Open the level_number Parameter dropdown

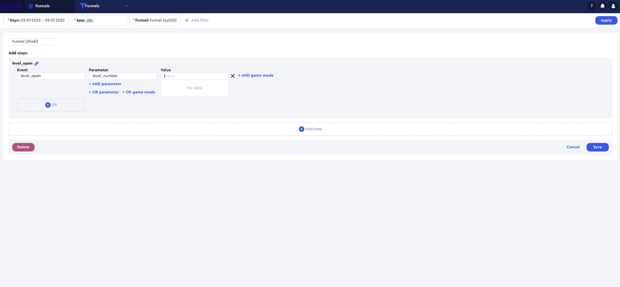(x=123, y=76)
